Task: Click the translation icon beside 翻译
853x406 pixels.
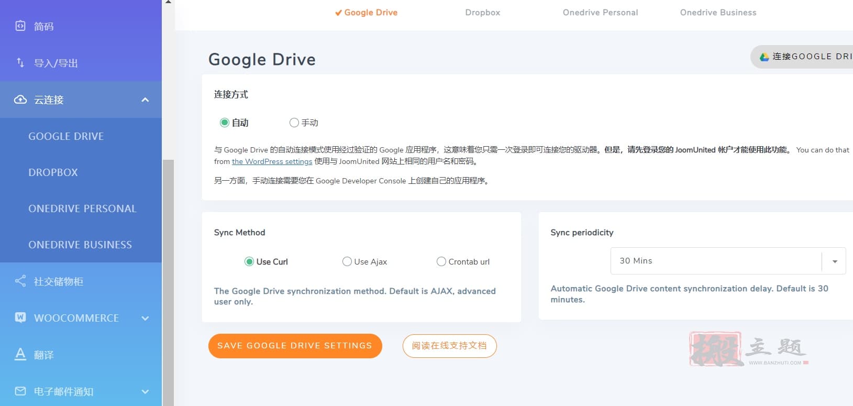Action: 20,354
